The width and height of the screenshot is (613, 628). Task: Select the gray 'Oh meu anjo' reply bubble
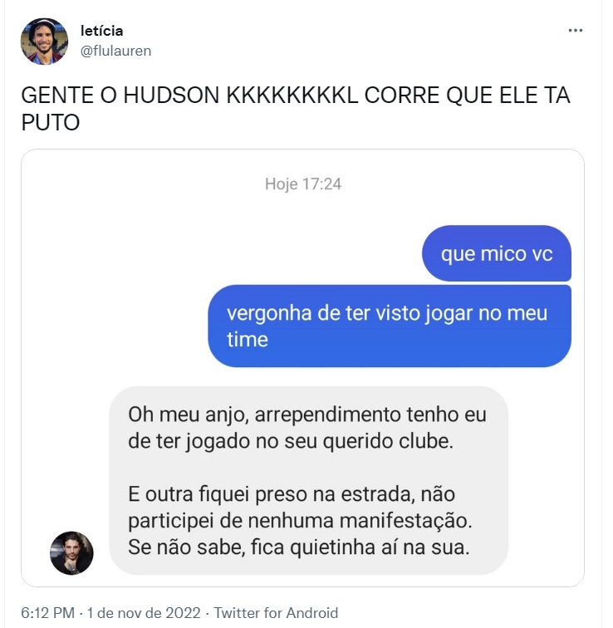[x=309, y=481]
